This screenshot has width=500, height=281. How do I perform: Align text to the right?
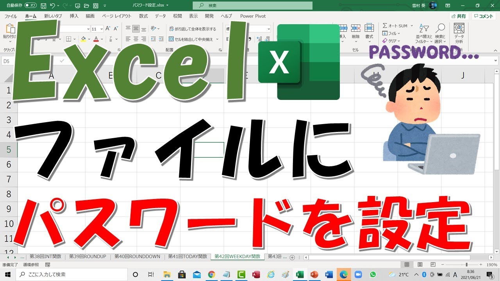144,39
